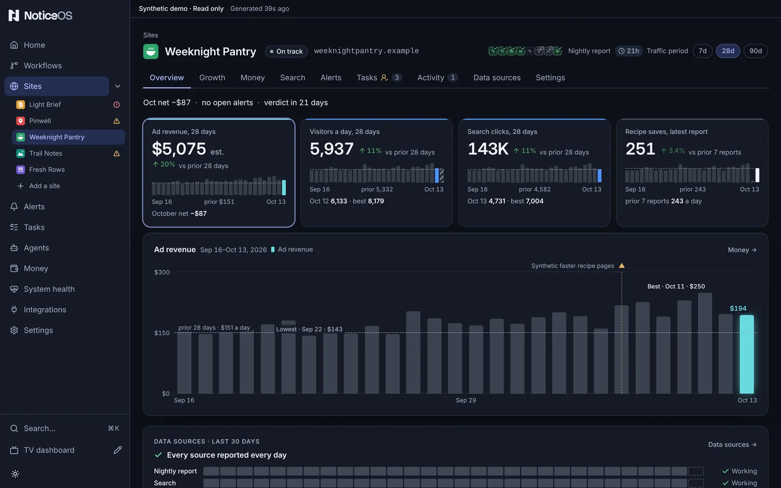781x488 pixels.
Task: Click the highlighted teal Oct 13 revenue bar
Action: click(747, 354)
